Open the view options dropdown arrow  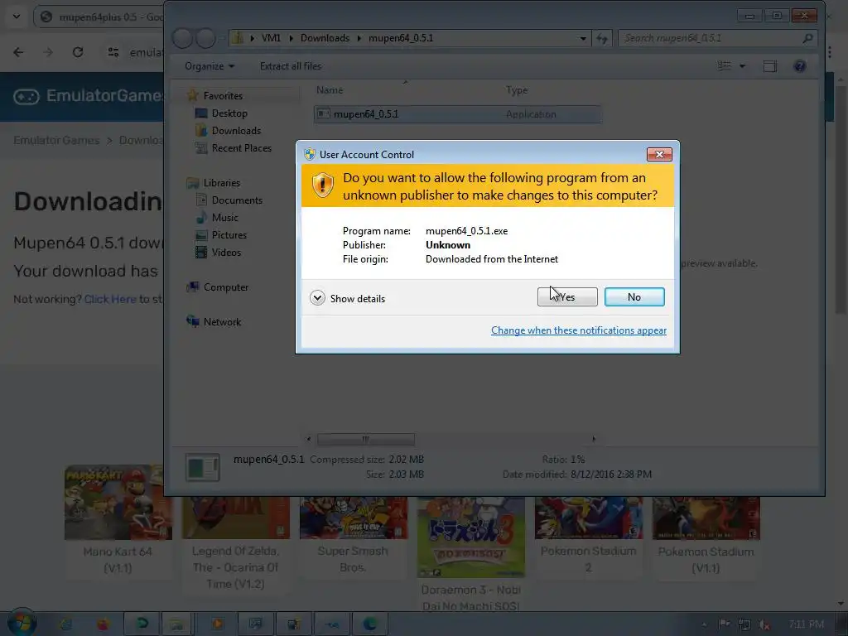743,66
